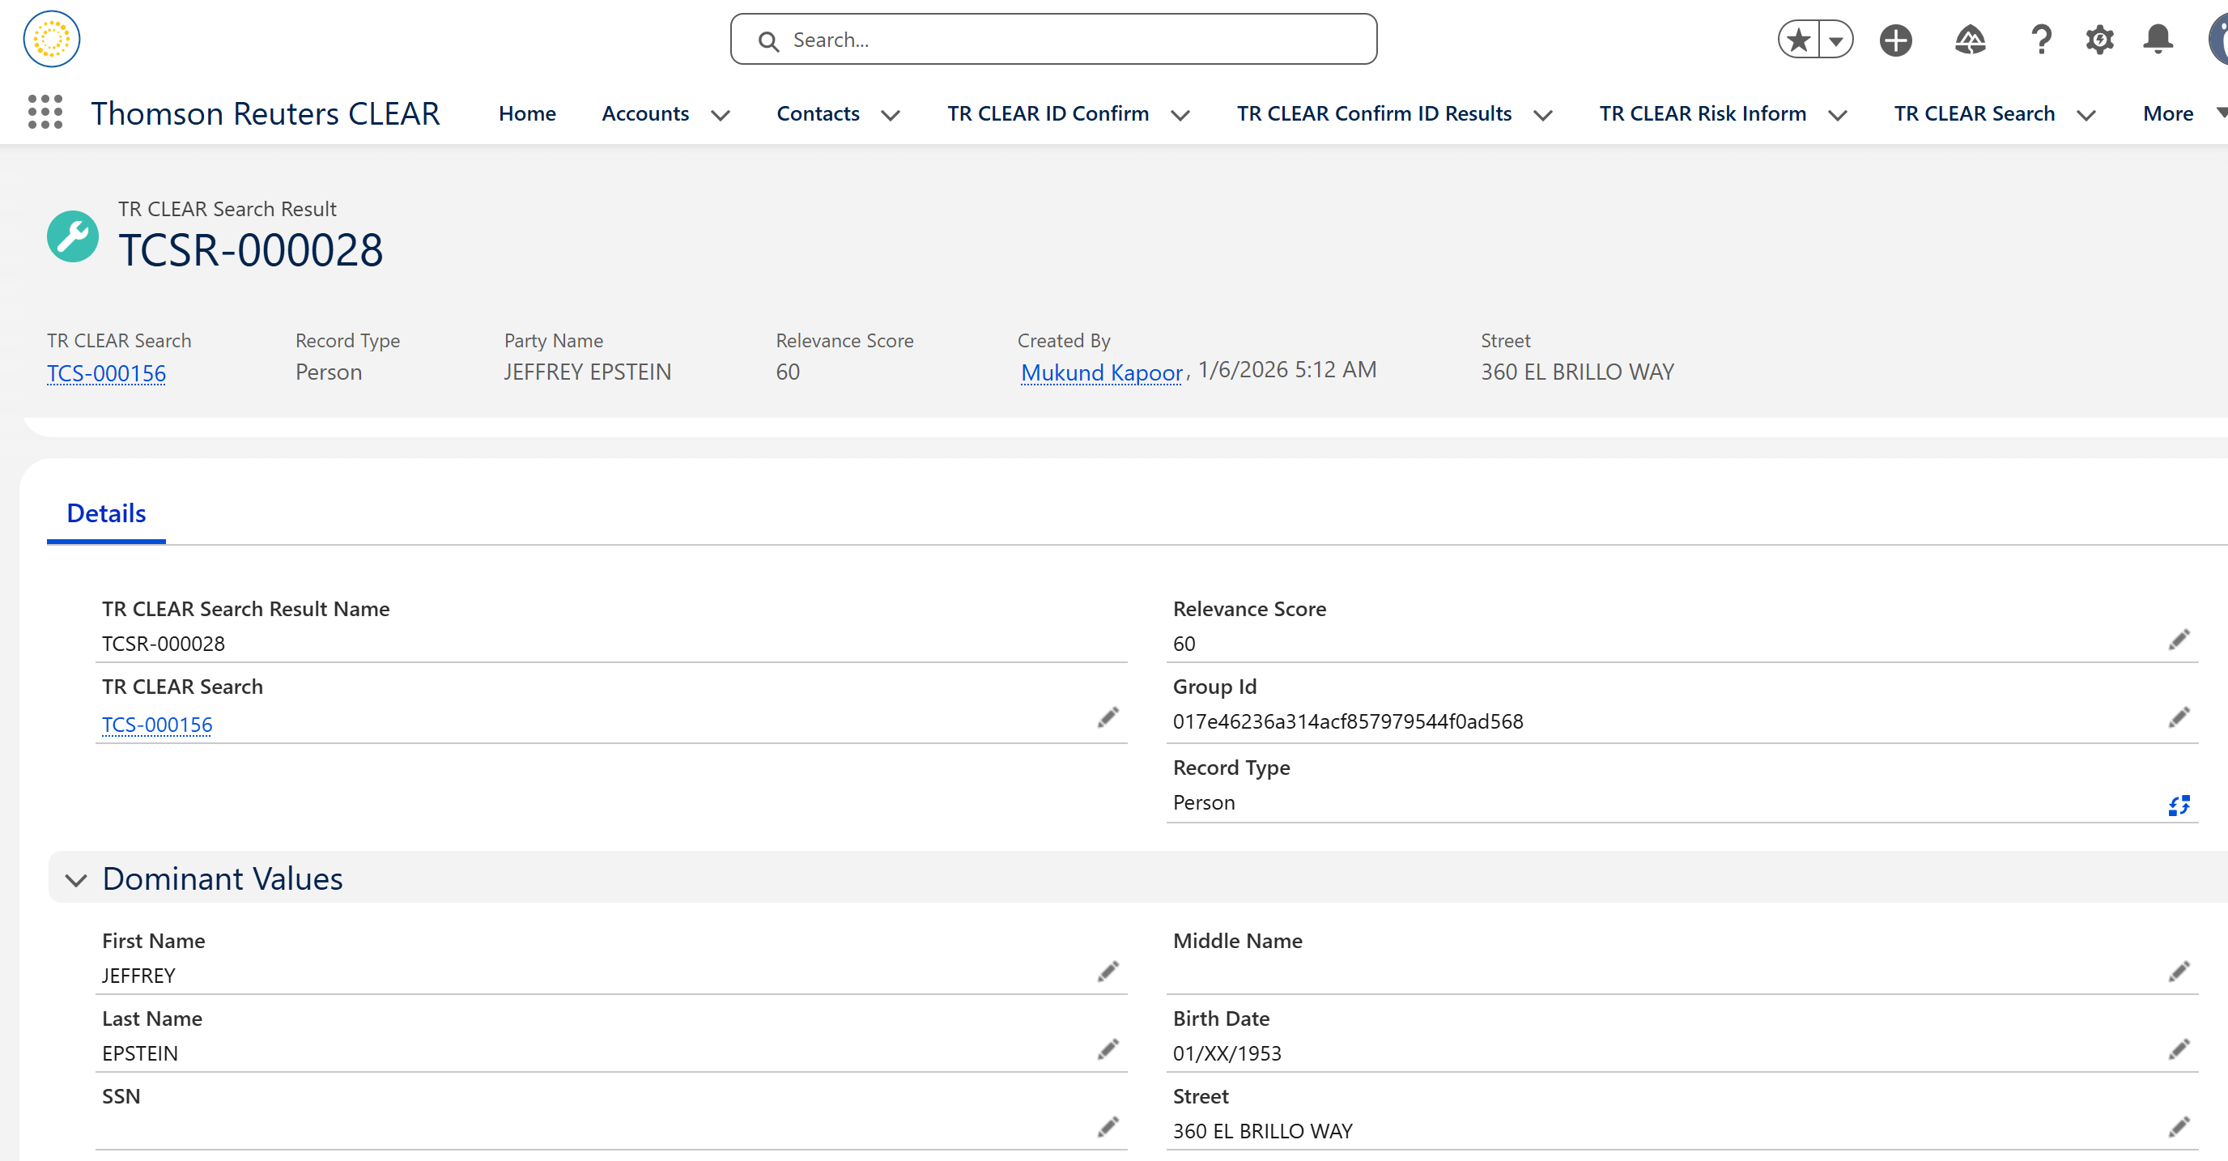Edit the Street field pencil
Viewport: 2228px width, 1161px height.
(2179, 1127)
